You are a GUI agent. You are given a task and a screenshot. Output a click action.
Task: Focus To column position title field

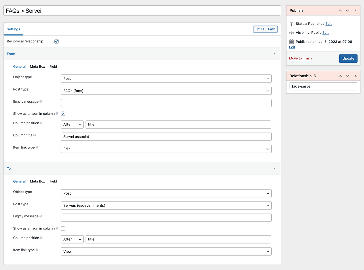(178, 239)
